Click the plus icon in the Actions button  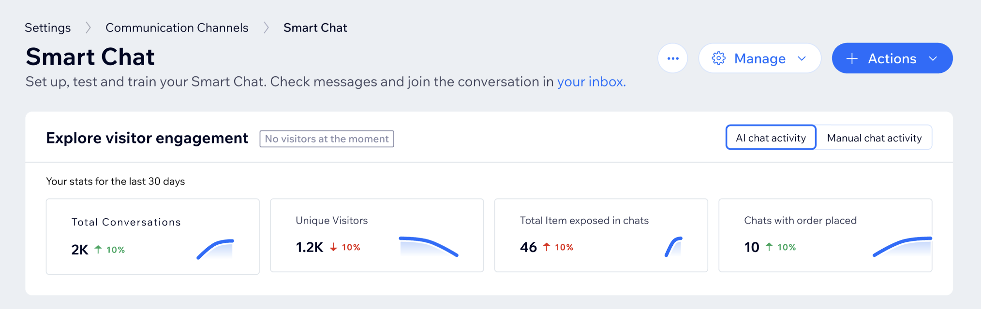851,58
